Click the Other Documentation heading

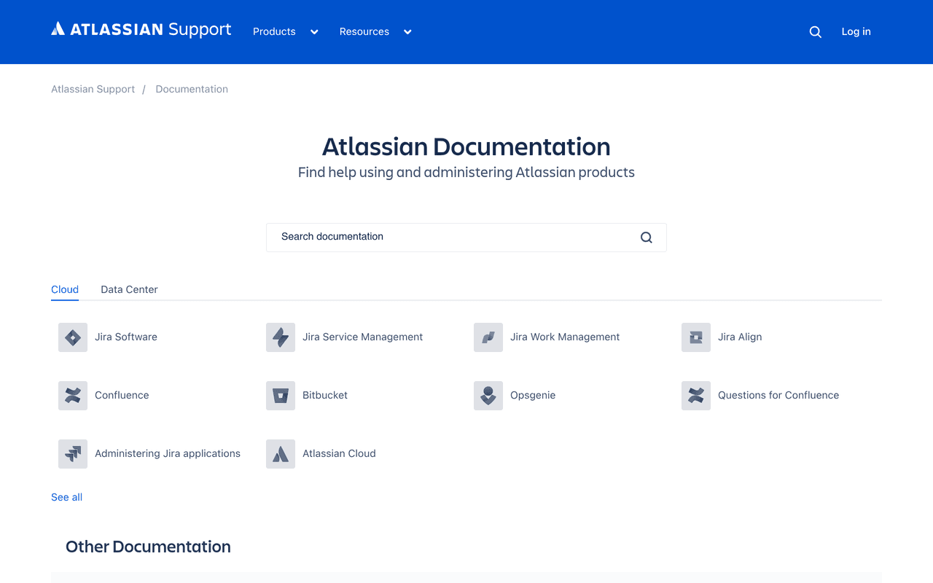coord(148,547)
